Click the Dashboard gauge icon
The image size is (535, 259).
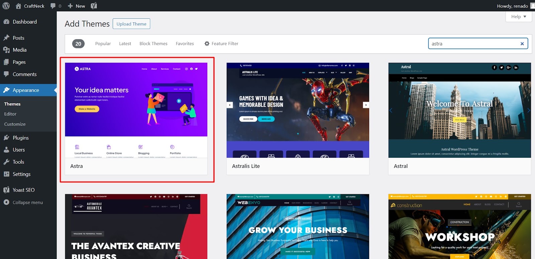[x=6, y=22]
